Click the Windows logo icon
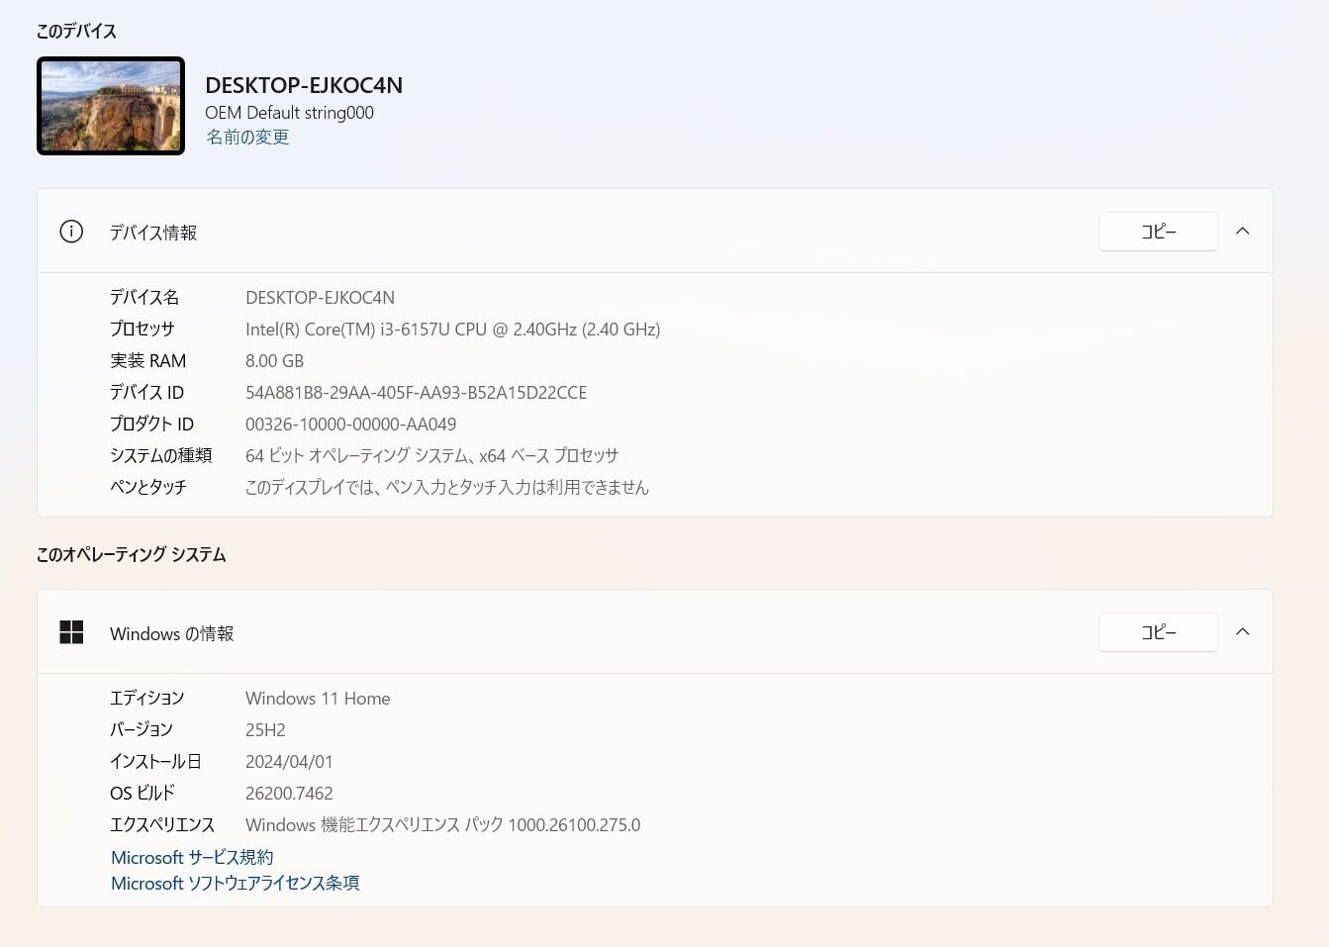The image size is (1329, 947). coord(71,632)
